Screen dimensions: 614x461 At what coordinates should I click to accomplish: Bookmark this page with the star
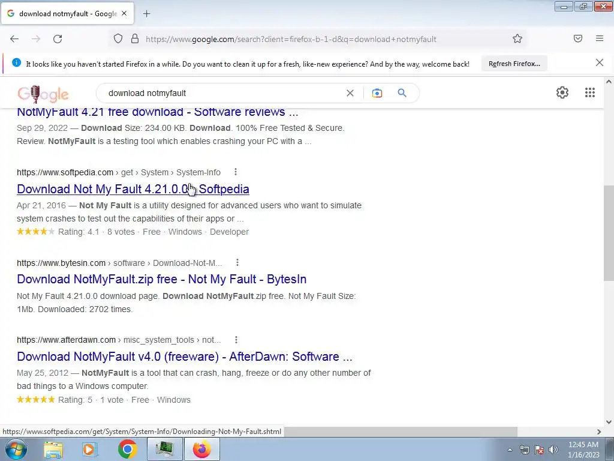tap(517, 39)
